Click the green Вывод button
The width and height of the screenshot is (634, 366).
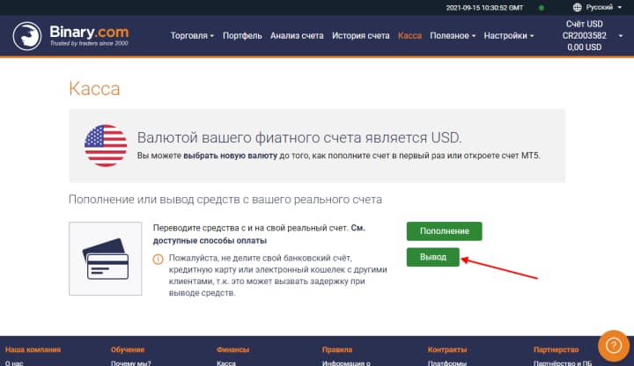coord(433,257)
